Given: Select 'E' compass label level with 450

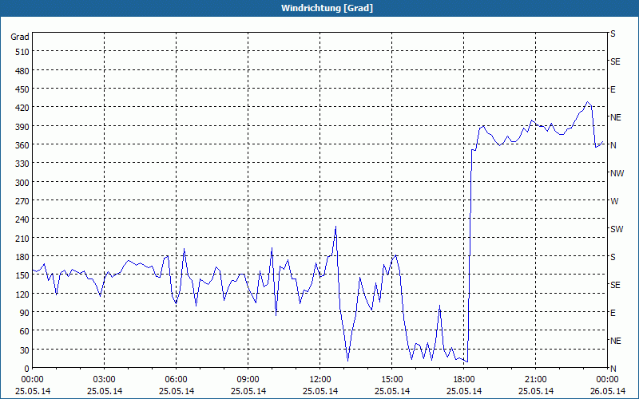Looking at the screenshot, I should tap(613, 89).
